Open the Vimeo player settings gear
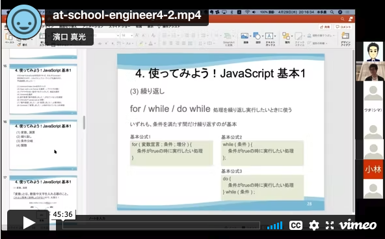Image resolution: width=385 pixels, height=239 pixels. 314,225
